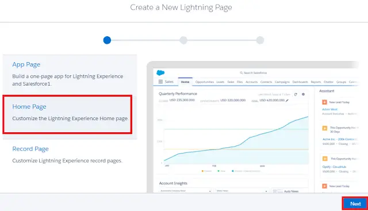Click the orange icon beside Opportunity 30 Days
Image resolution: width=368 pixels, height=211 pixels.
[325, 128]
